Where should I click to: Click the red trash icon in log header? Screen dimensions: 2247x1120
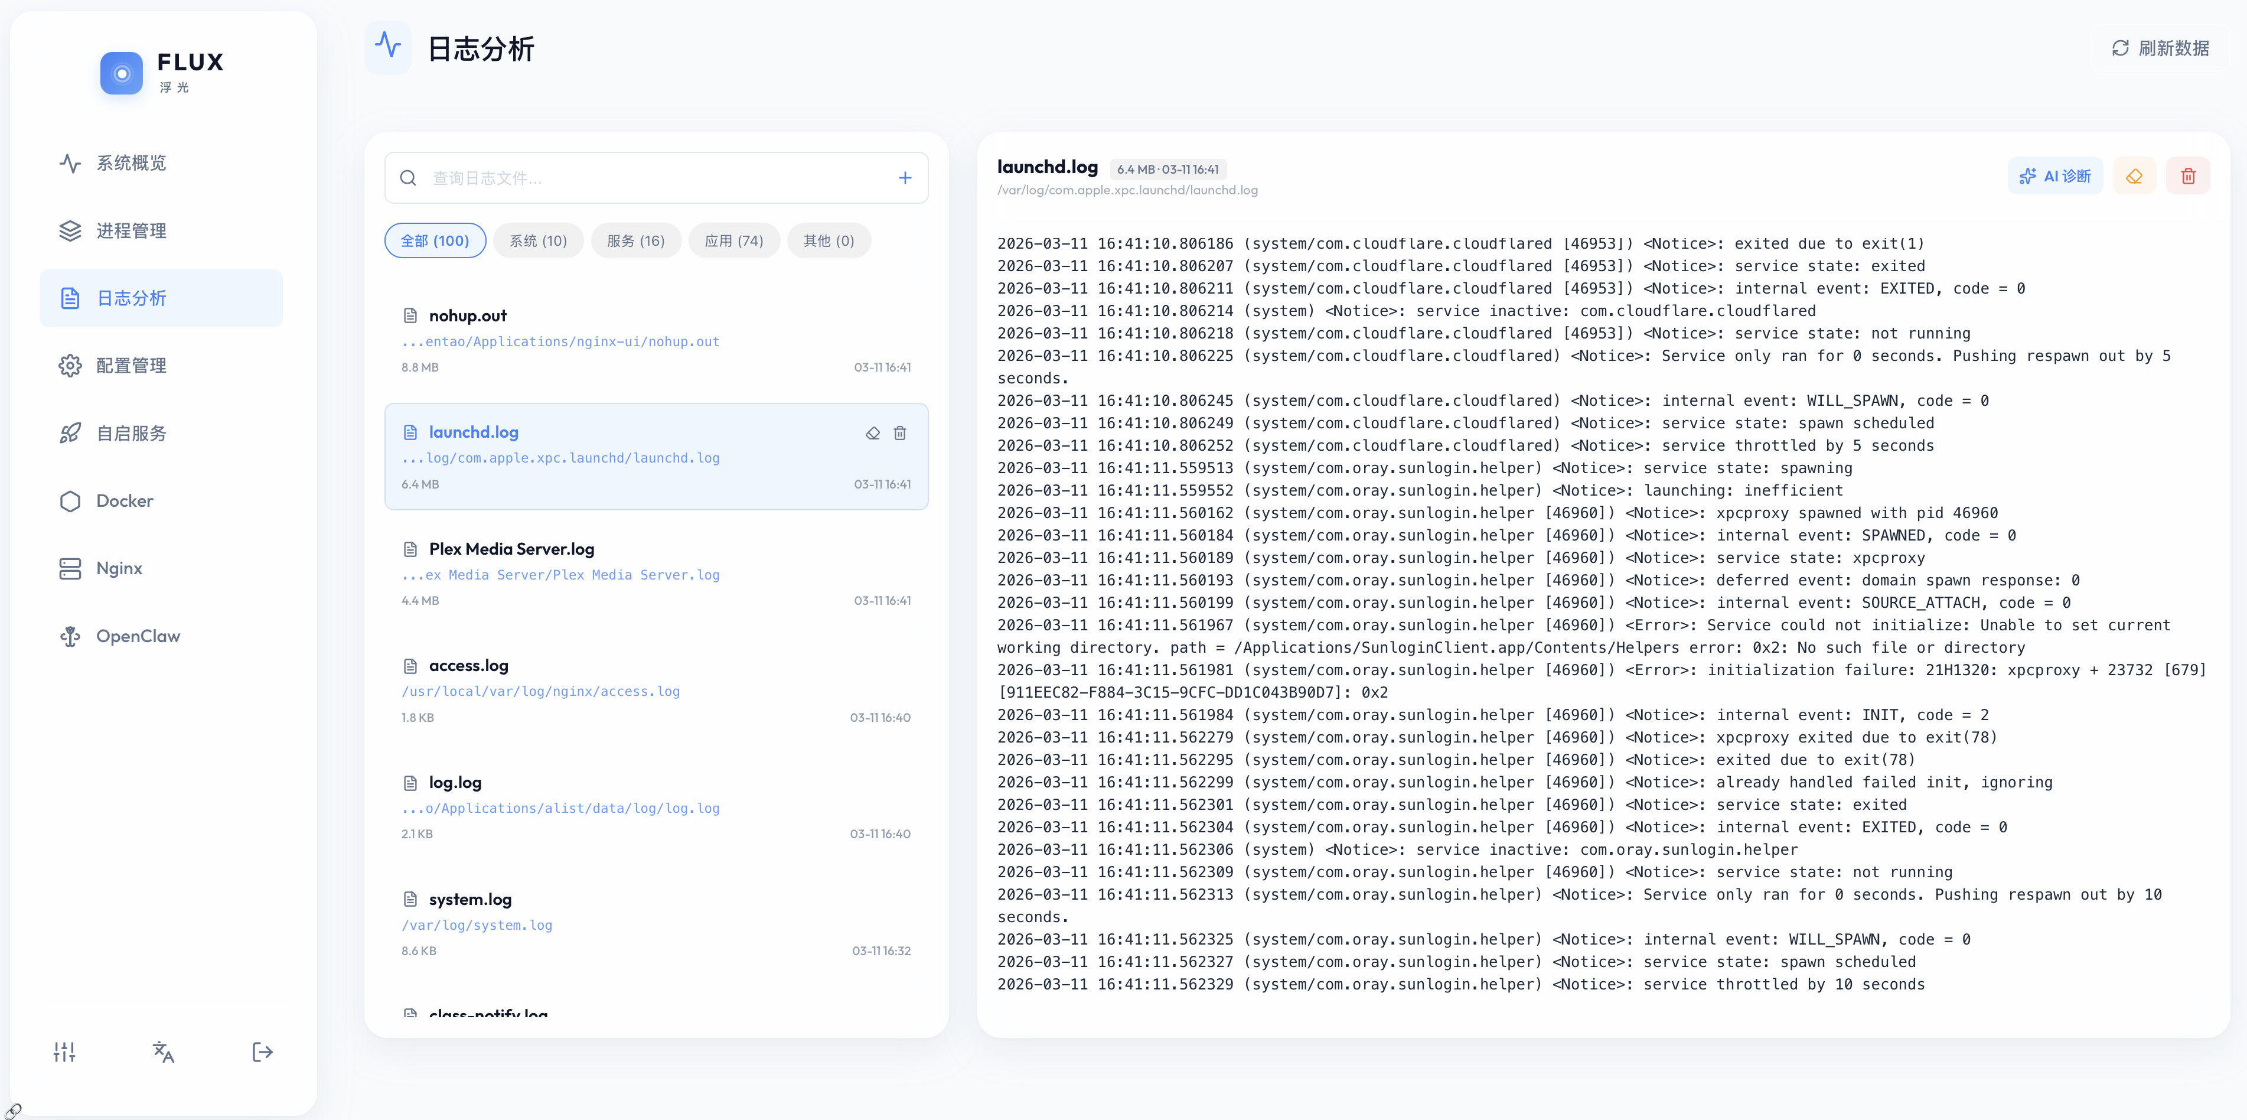[2188, 176]
